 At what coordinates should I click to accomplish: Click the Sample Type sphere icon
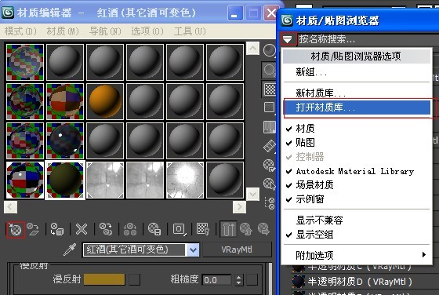pyautogui.click(x=270, y=50)
